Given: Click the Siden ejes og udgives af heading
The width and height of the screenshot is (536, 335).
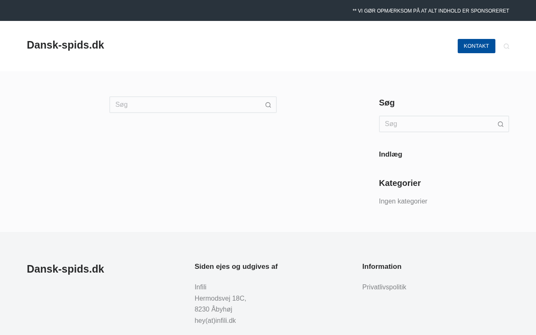Looking at the screenshot, I should (236, 267).
